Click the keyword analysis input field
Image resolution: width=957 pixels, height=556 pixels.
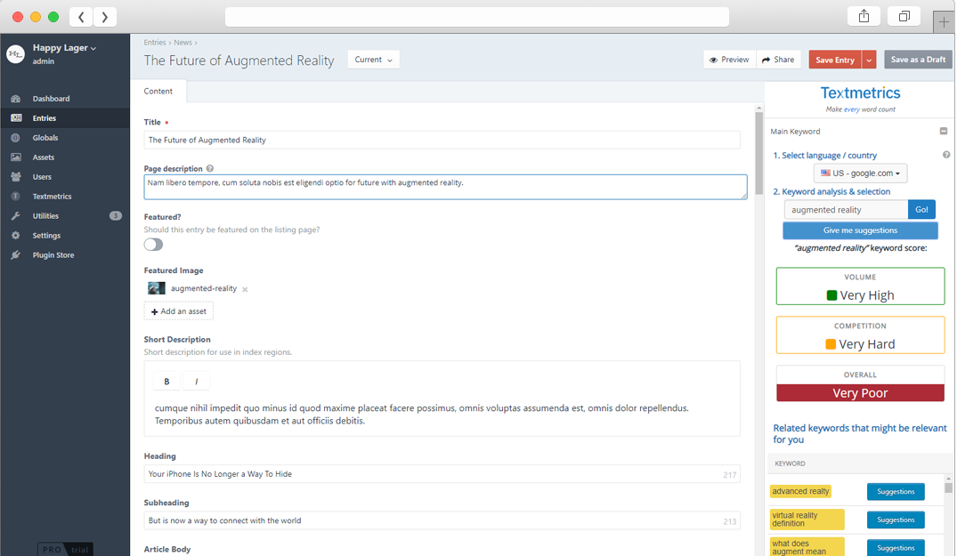click(846, 210)
